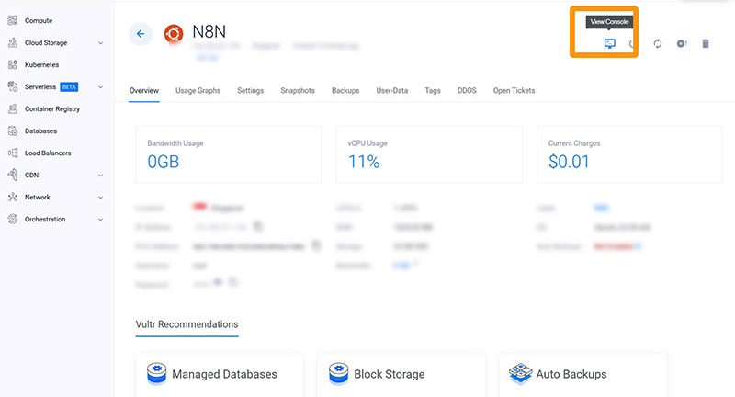The image size is (735, 397).
Task: Click the reinstall server disc icon
Action: (682, 44)
